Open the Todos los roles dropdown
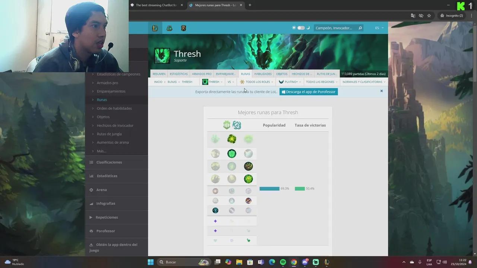Image resolution: width=477 pixels, height=268 pixels. pos(256,82)
